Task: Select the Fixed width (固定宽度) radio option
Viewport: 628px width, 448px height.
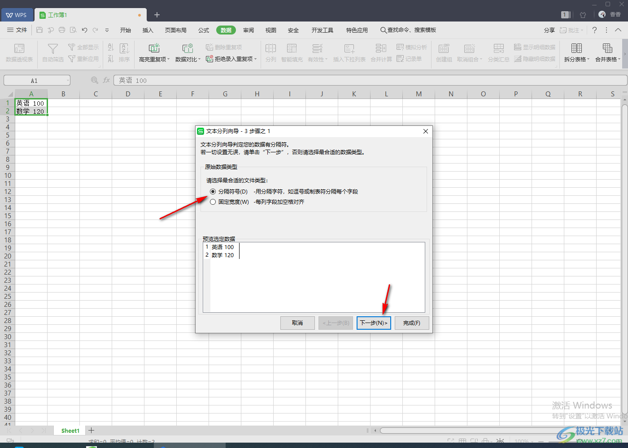Action: [213, 202]
